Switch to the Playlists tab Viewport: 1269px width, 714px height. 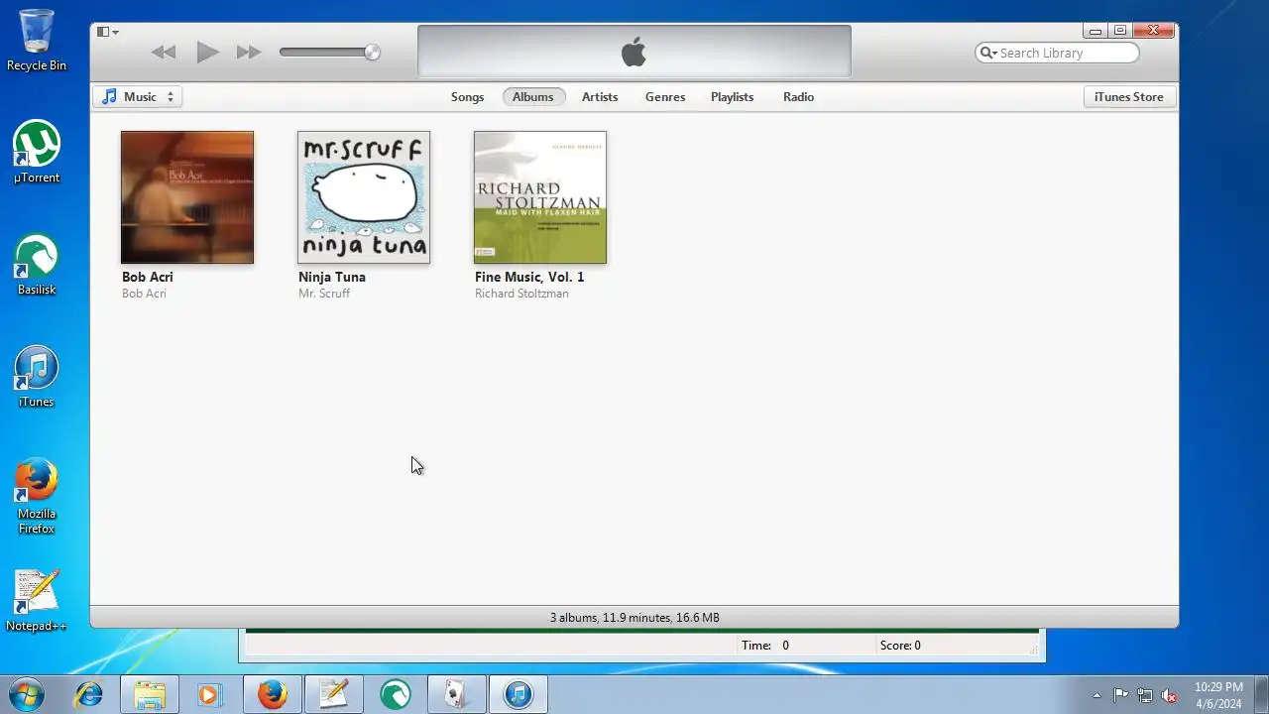[732, 96]
